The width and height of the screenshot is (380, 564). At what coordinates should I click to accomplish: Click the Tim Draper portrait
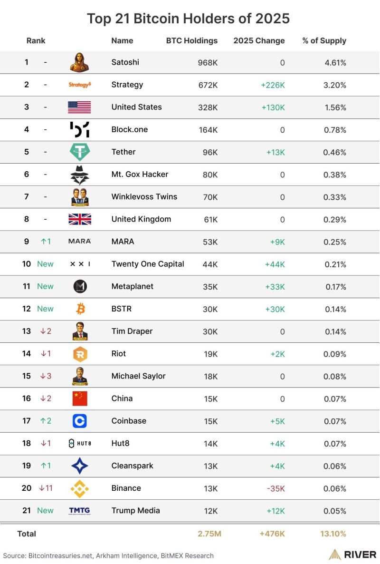tap(79, 331)
